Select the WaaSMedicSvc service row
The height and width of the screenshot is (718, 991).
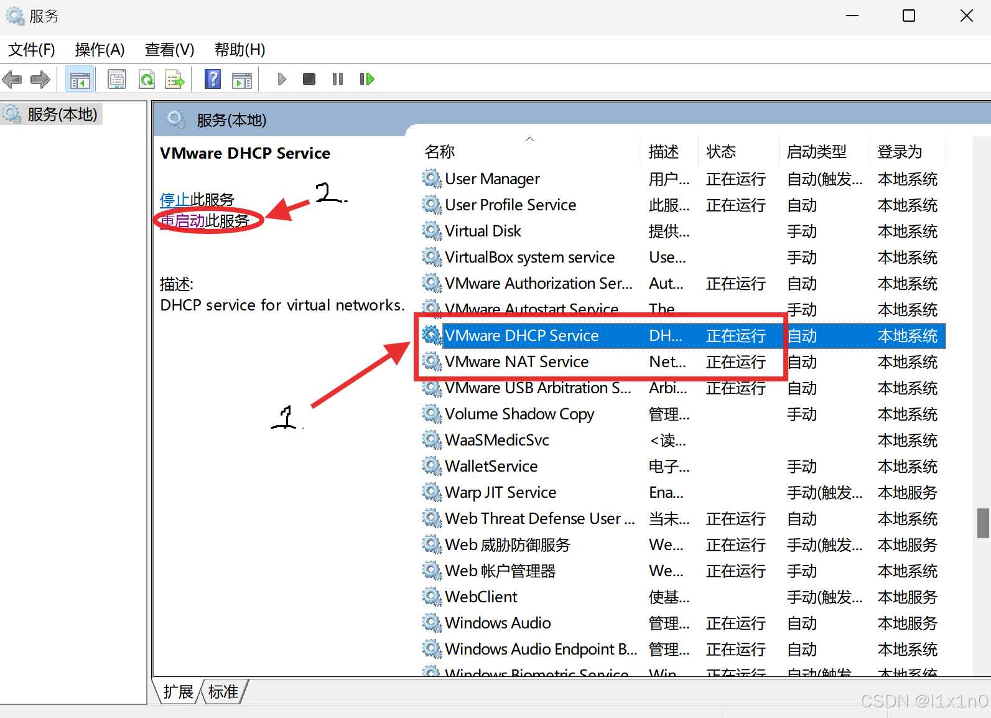click(683, 441)
